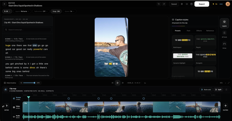Adjust the volume slider handle
This screenshot has height=121, width=232.
[x=35, y=83]
